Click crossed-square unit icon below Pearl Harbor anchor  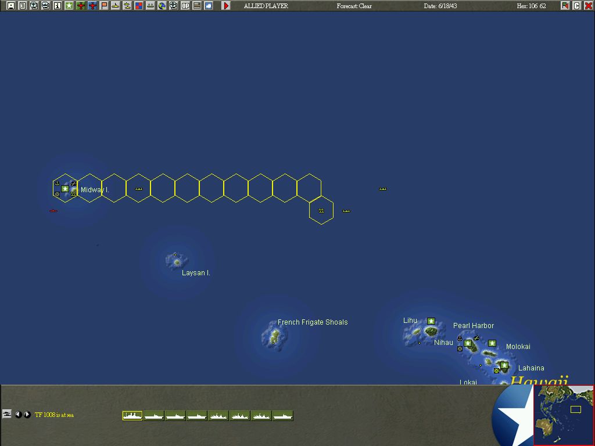[x=460, y=348]
